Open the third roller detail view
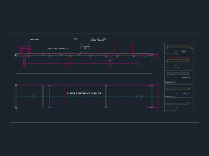209x156 pixels. [x=179, y=77]
